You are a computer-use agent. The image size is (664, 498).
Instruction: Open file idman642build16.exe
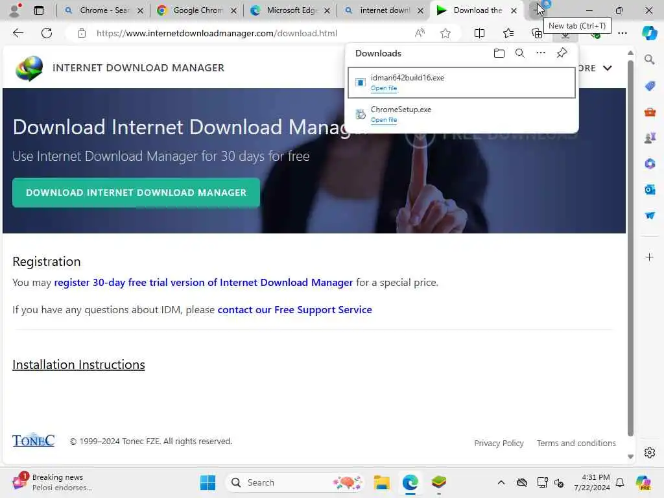tap(384, 88)
